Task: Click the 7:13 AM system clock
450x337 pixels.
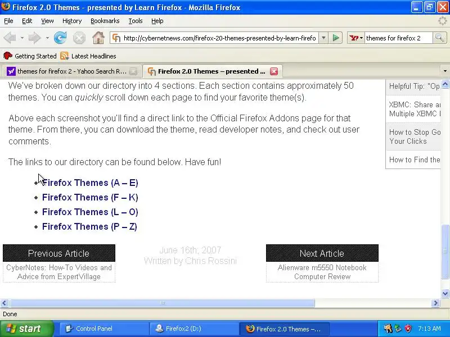Action: (x=429, y=329)
